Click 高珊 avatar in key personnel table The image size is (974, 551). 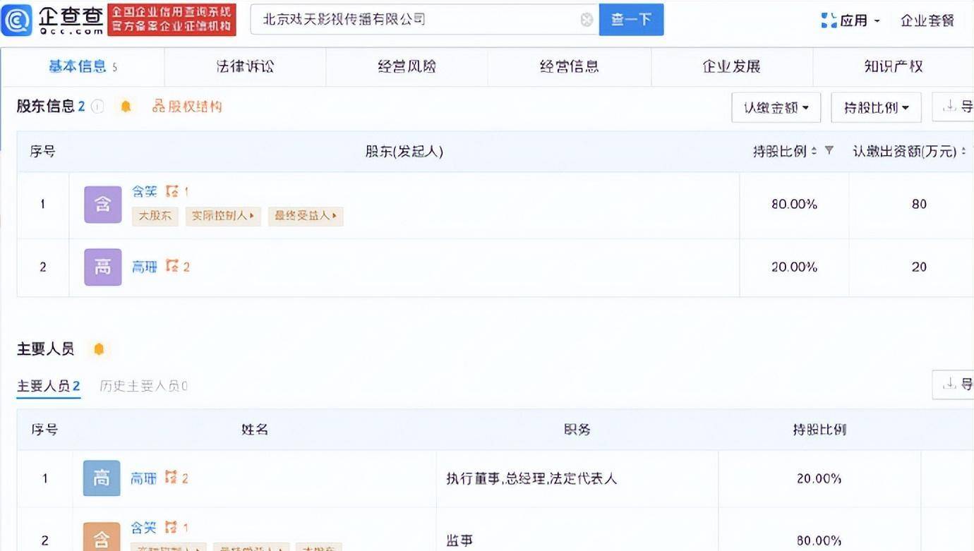tap(102, 478)
